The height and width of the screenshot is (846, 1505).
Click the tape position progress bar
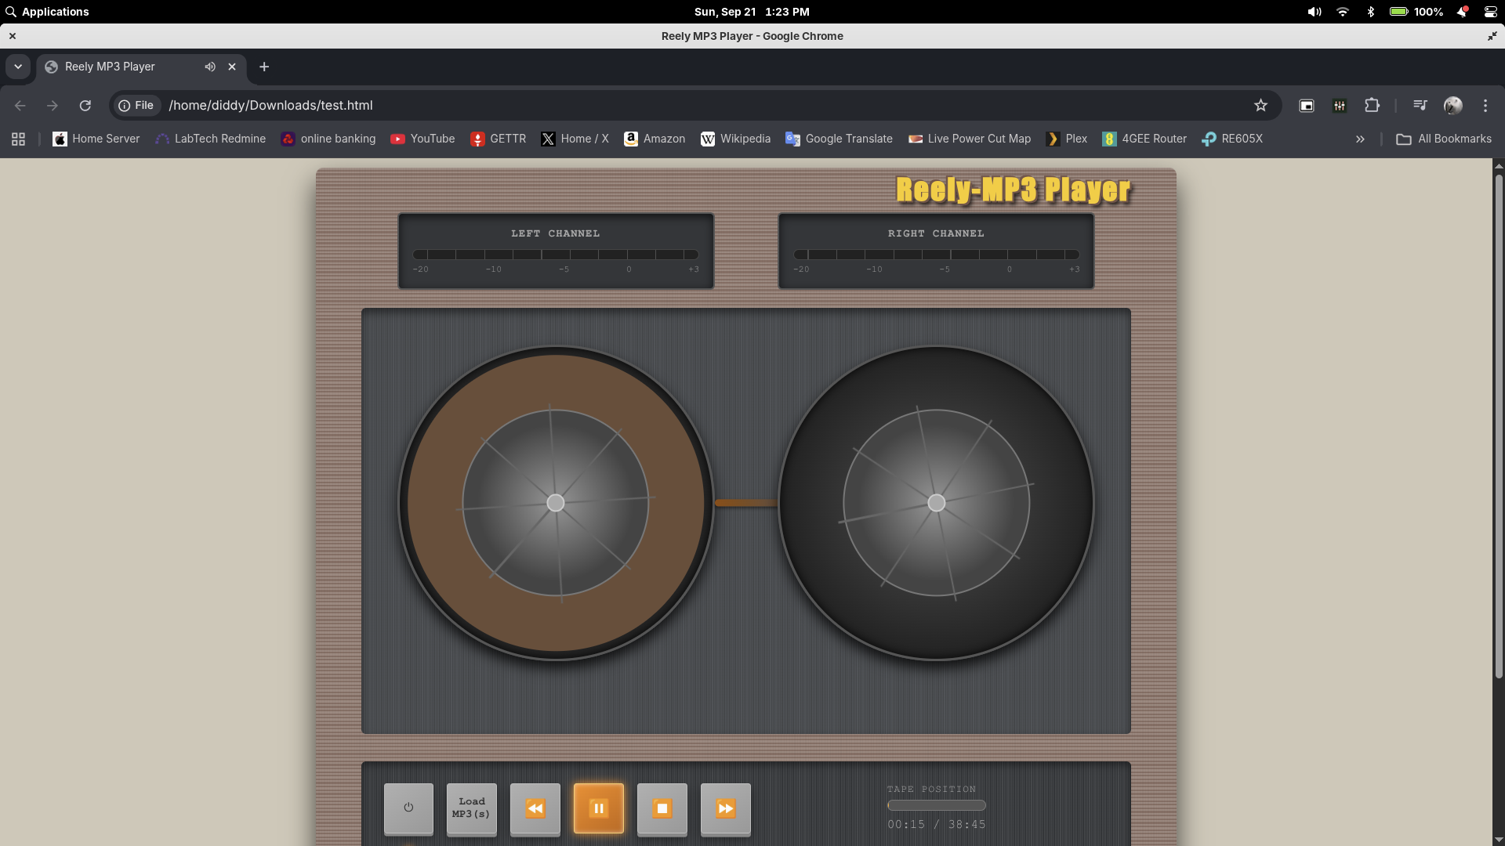[936, 805]
